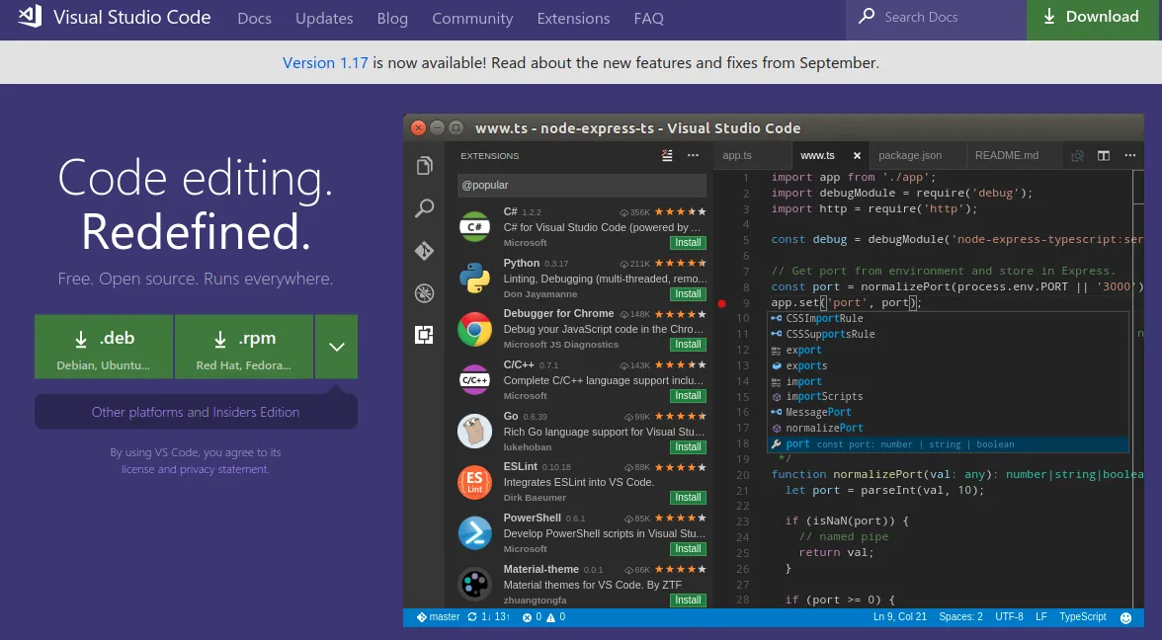The height and width of the screenshot is (640, 1162).
Task: Open editor more actions ellipsis
Action: (x=1130, y=156)
